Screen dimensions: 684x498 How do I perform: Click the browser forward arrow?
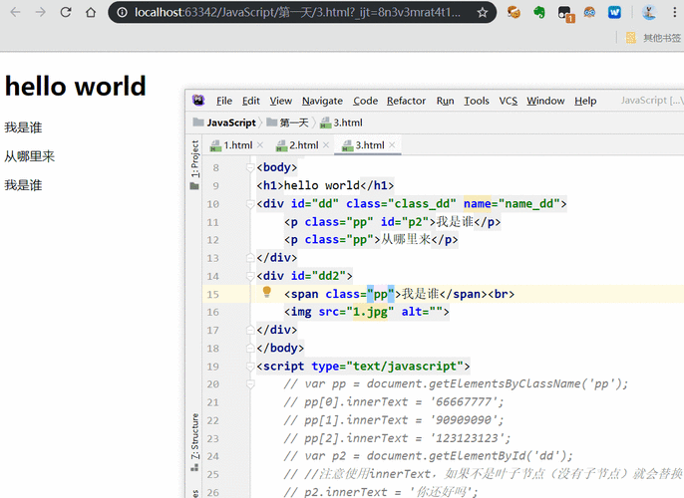tap(41, 12)
